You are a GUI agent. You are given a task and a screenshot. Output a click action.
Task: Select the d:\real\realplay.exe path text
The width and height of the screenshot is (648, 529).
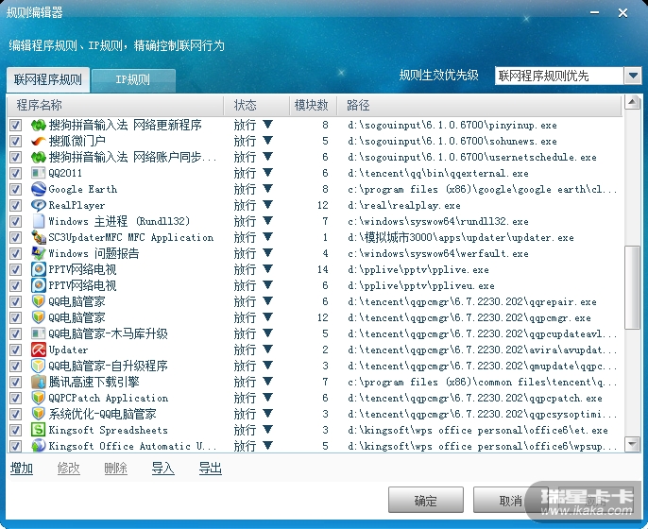point(404,205)
